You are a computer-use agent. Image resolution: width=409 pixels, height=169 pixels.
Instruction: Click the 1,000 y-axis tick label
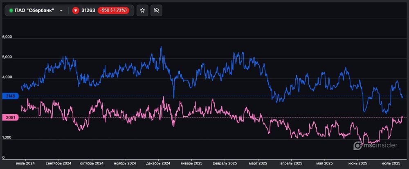click(7, 138)
